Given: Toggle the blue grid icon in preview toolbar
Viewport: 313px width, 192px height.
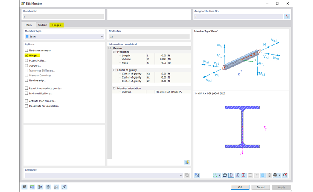Looking at the screenshot, I should 263,175.
